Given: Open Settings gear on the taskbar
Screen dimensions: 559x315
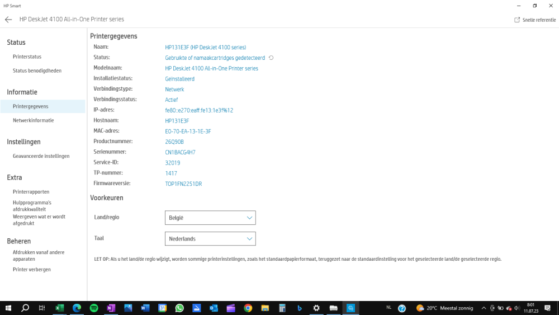Looking at the screenshot, I should (x=316, y=308).
